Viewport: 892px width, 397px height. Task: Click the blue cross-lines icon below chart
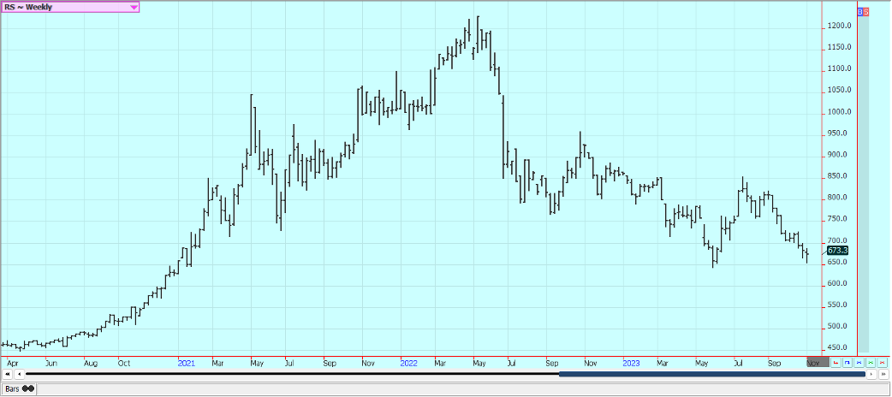point(859,363)
